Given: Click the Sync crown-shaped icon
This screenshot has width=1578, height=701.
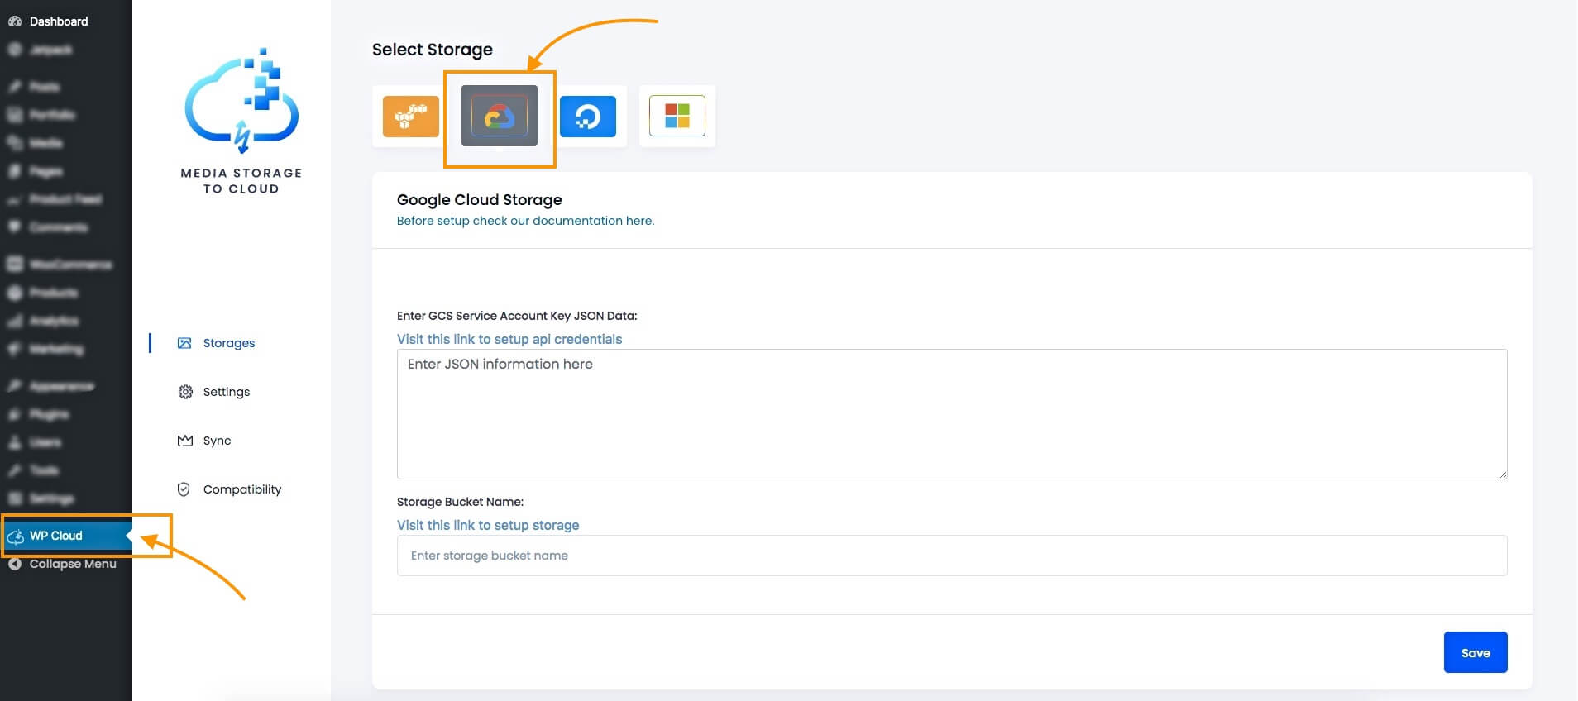Looking at the screenshot, I should (185, 441).
